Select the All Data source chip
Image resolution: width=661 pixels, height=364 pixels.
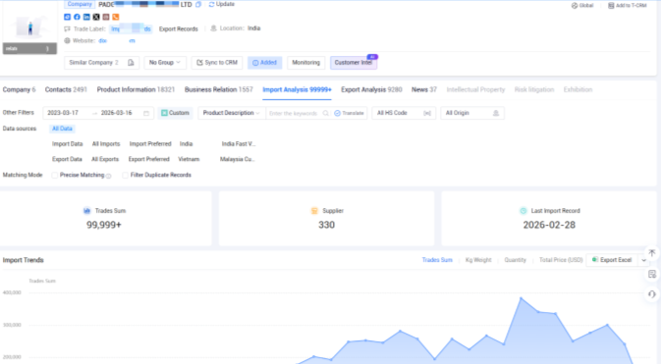[x=62, y=129]
